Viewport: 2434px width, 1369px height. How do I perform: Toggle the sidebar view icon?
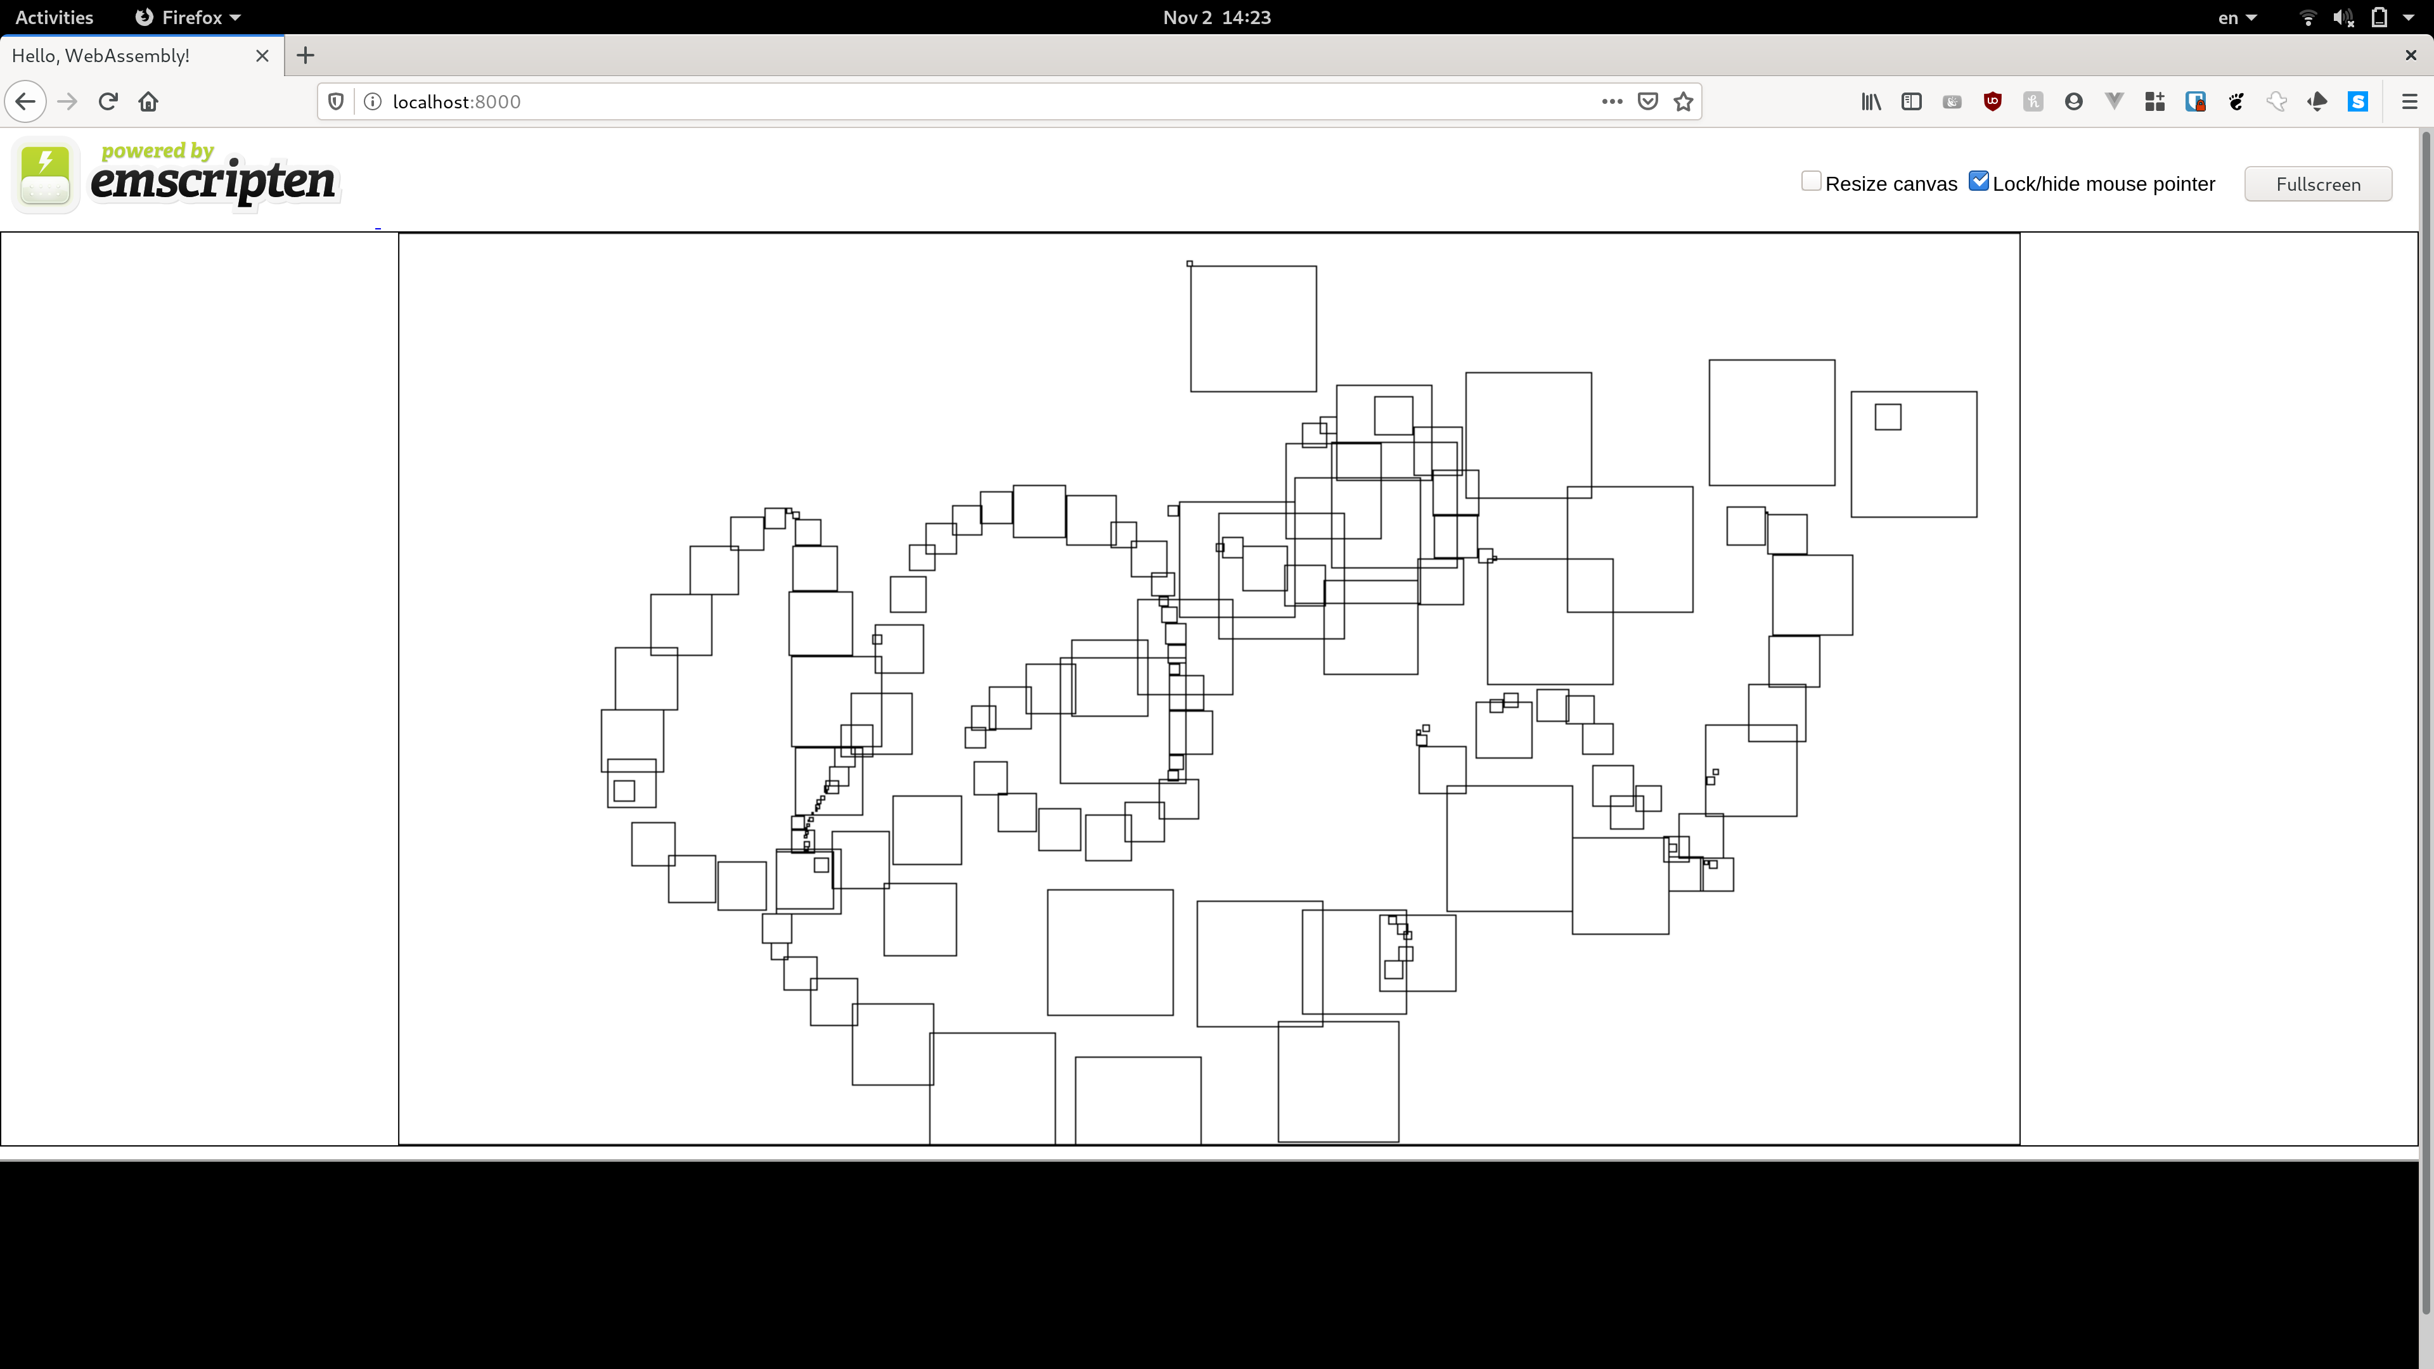pos(1910,102)
